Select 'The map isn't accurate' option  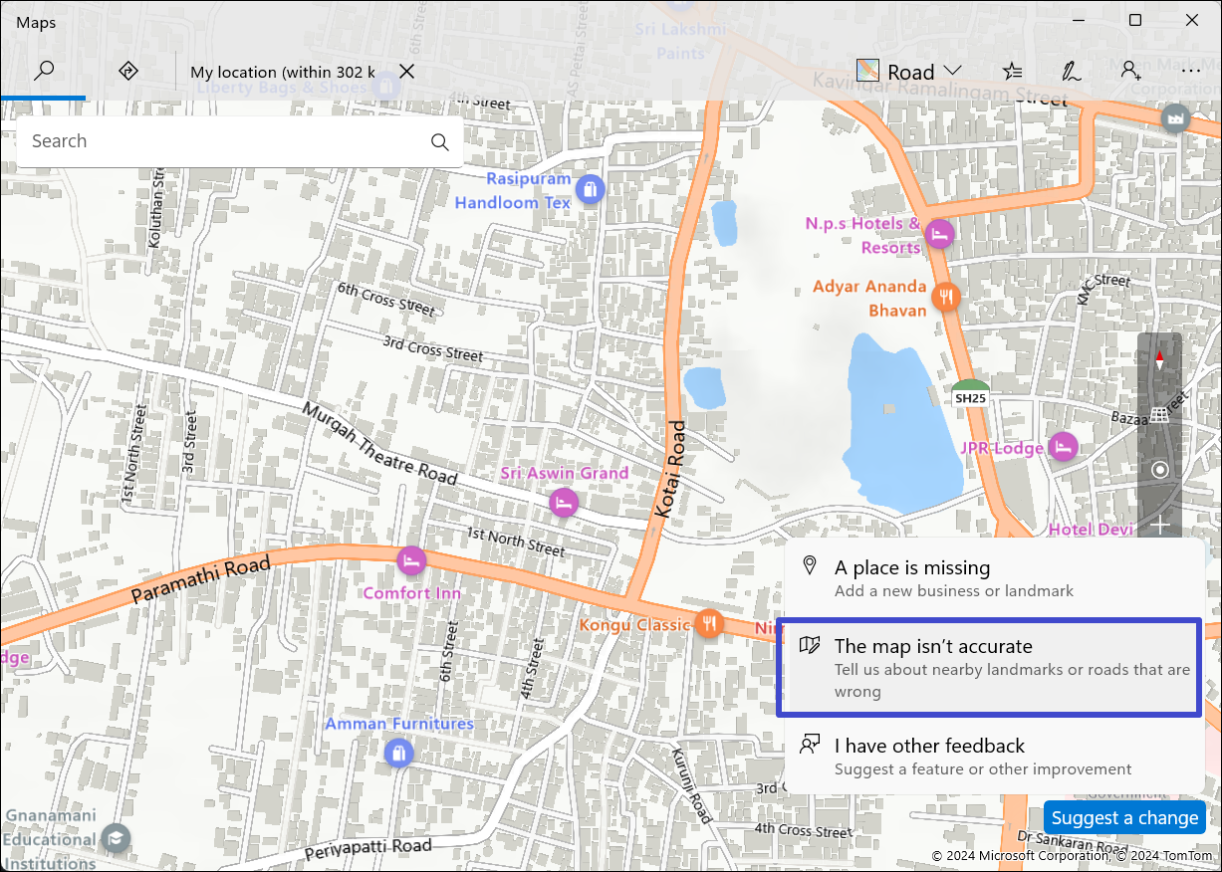pos(989,667)
